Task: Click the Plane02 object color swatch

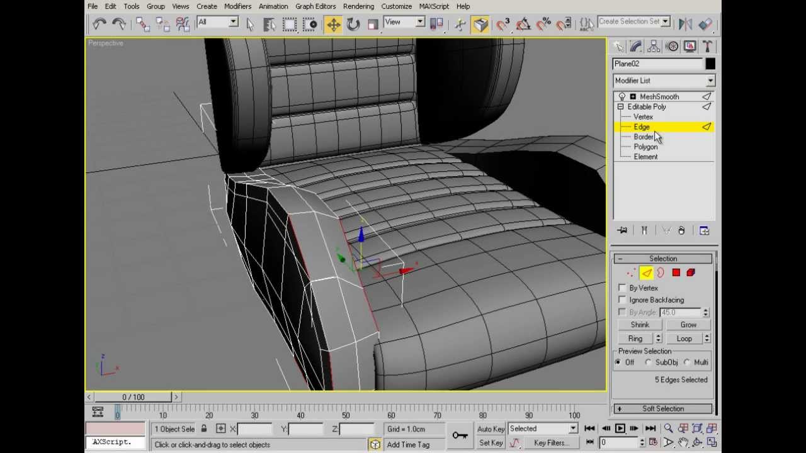Action: point(710,64)
